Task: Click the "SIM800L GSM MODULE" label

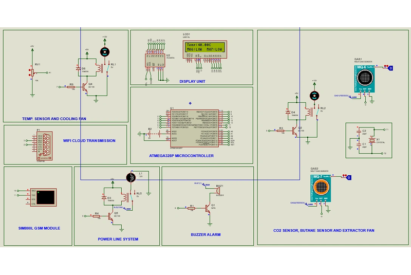Action: click(x=39, y=228)
